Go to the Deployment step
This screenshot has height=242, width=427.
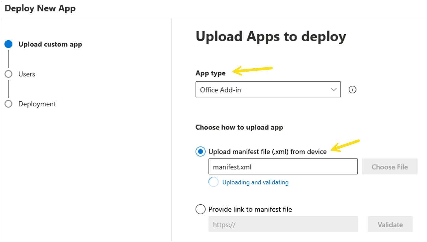pyautogui.click(x=37, y=104)
